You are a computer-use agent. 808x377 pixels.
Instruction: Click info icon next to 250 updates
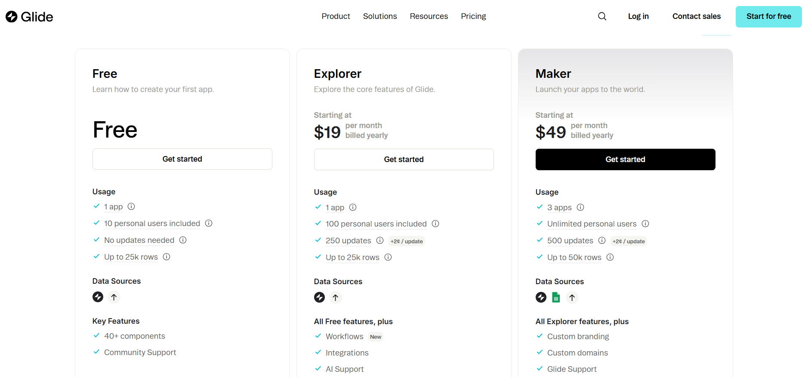[x=379, y=241]
